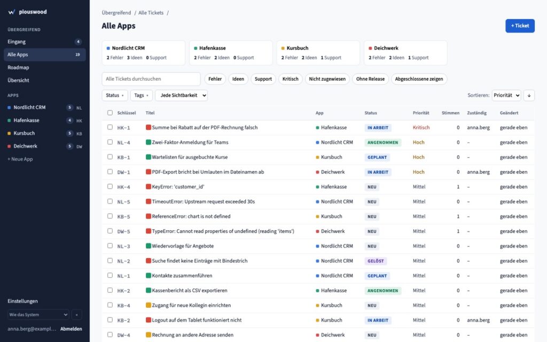This screenshot has height=342, width=547.
Task: Click the green icon of HK-2 Kassenbericht
Action: tap(149, 290)
